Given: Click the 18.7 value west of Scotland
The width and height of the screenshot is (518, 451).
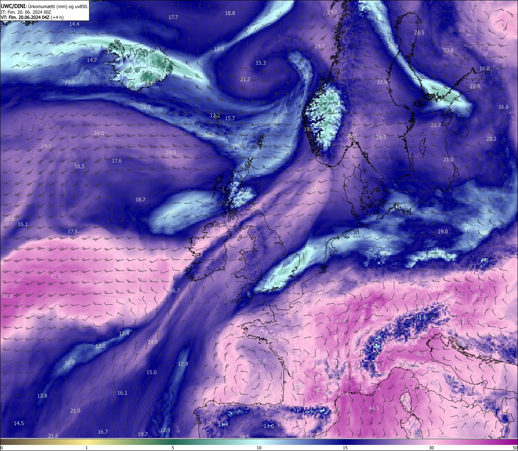Looking at the screenshot, I should tap(140, 199).
